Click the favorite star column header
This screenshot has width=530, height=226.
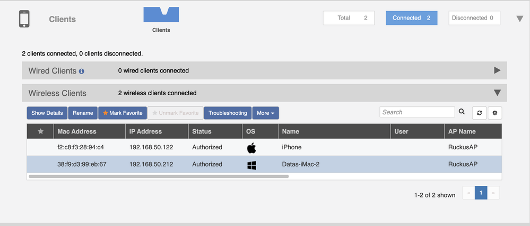pos(40,131)
